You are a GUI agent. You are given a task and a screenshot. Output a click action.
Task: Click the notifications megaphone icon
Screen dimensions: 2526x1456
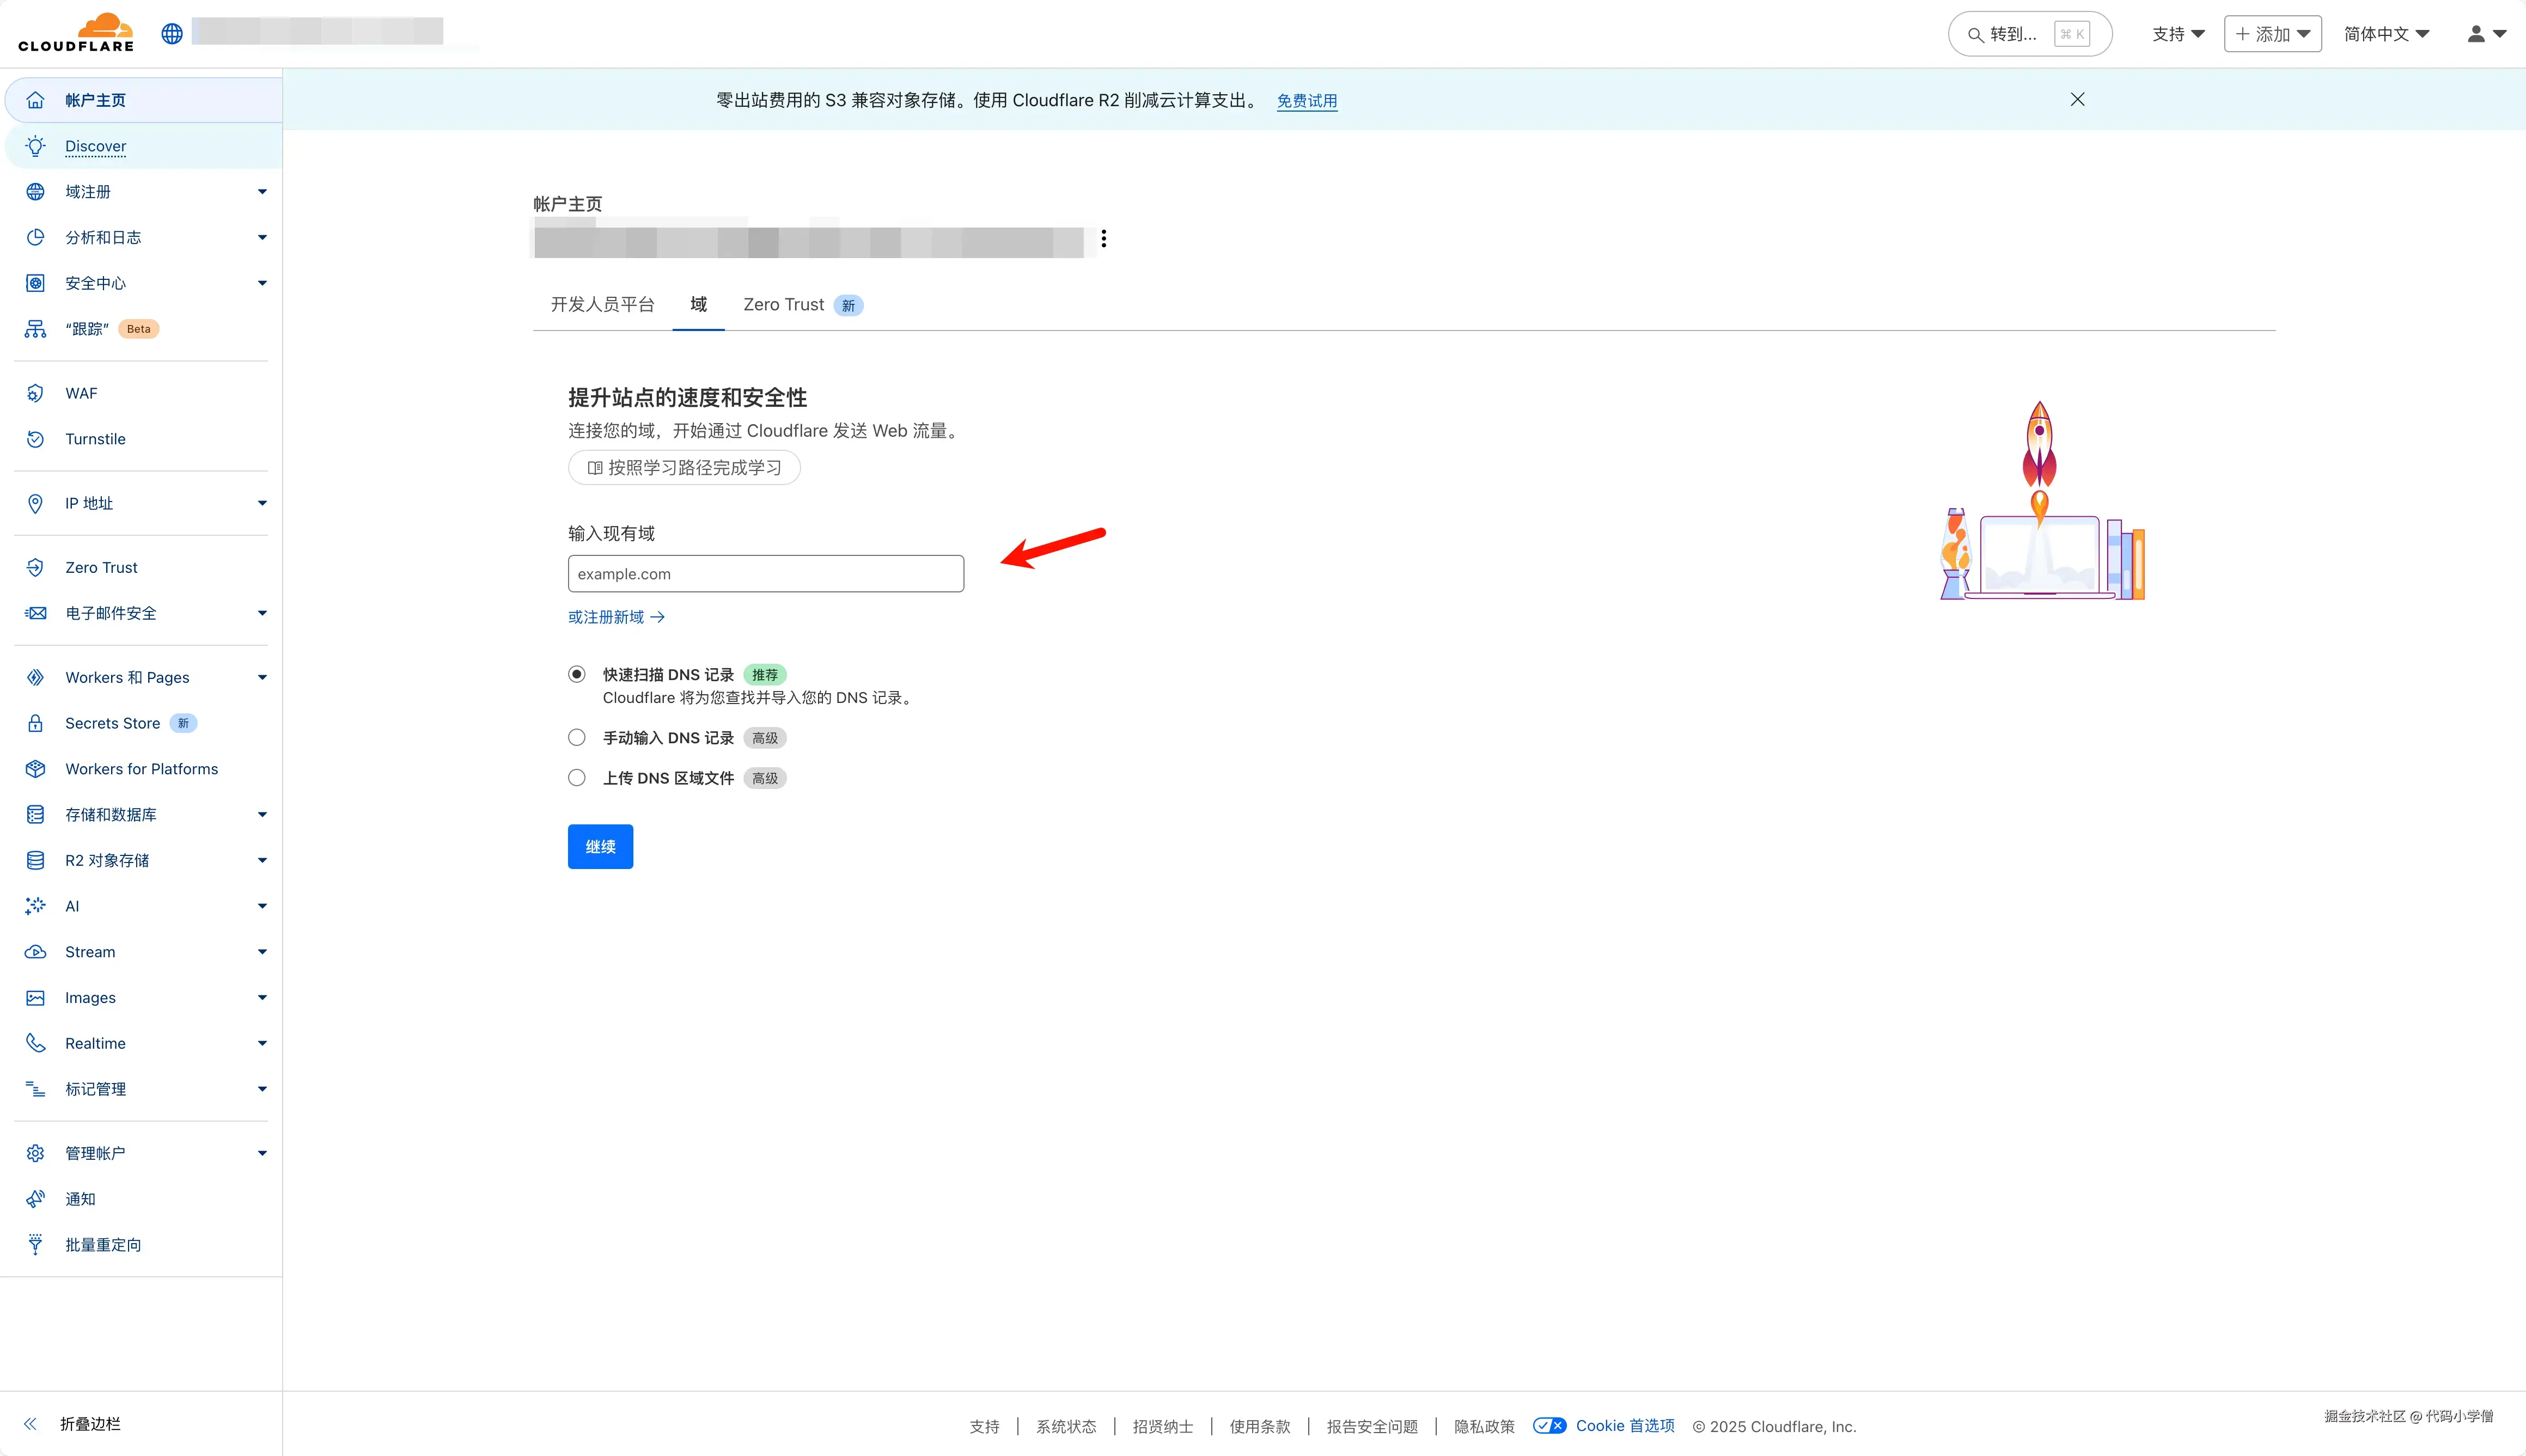click(x=35, y=1199)
